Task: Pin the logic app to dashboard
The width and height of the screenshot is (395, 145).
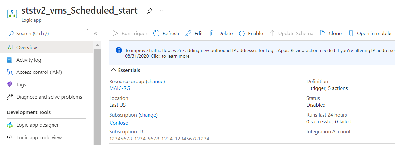Action: [x=149, y=11]
